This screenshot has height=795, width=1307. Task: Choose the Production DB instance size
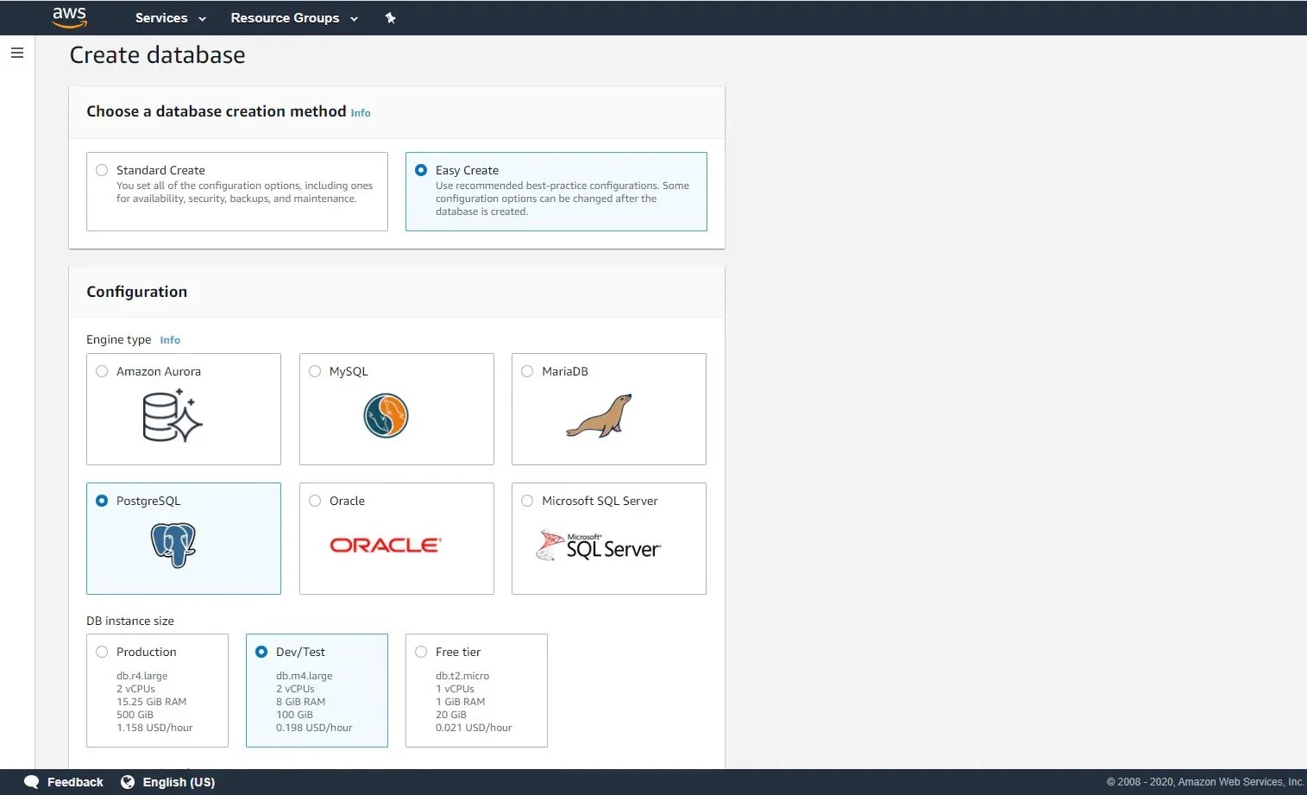(102, 652)
